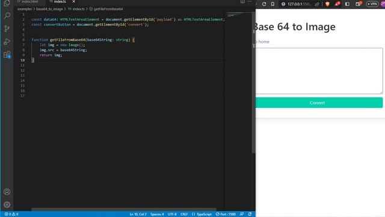This screenshot has height=217, width=385.
Task: Reload the browser page
Action: coord(264,4)
